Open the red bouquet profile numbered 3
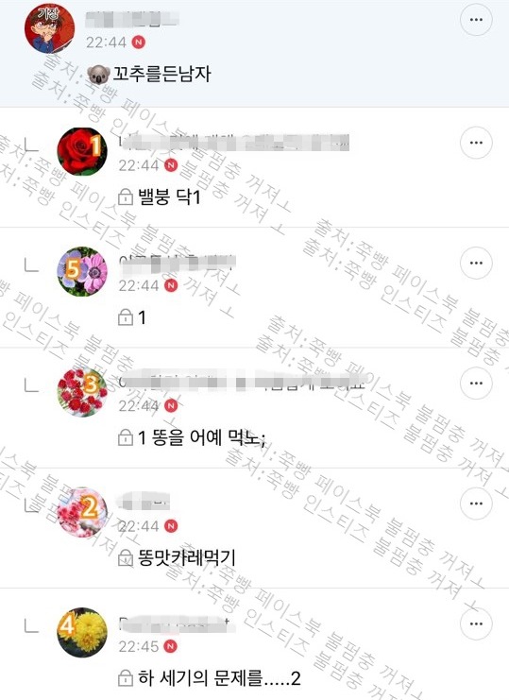The width and height of the screenshot is (509, 700). pos(82,392)
